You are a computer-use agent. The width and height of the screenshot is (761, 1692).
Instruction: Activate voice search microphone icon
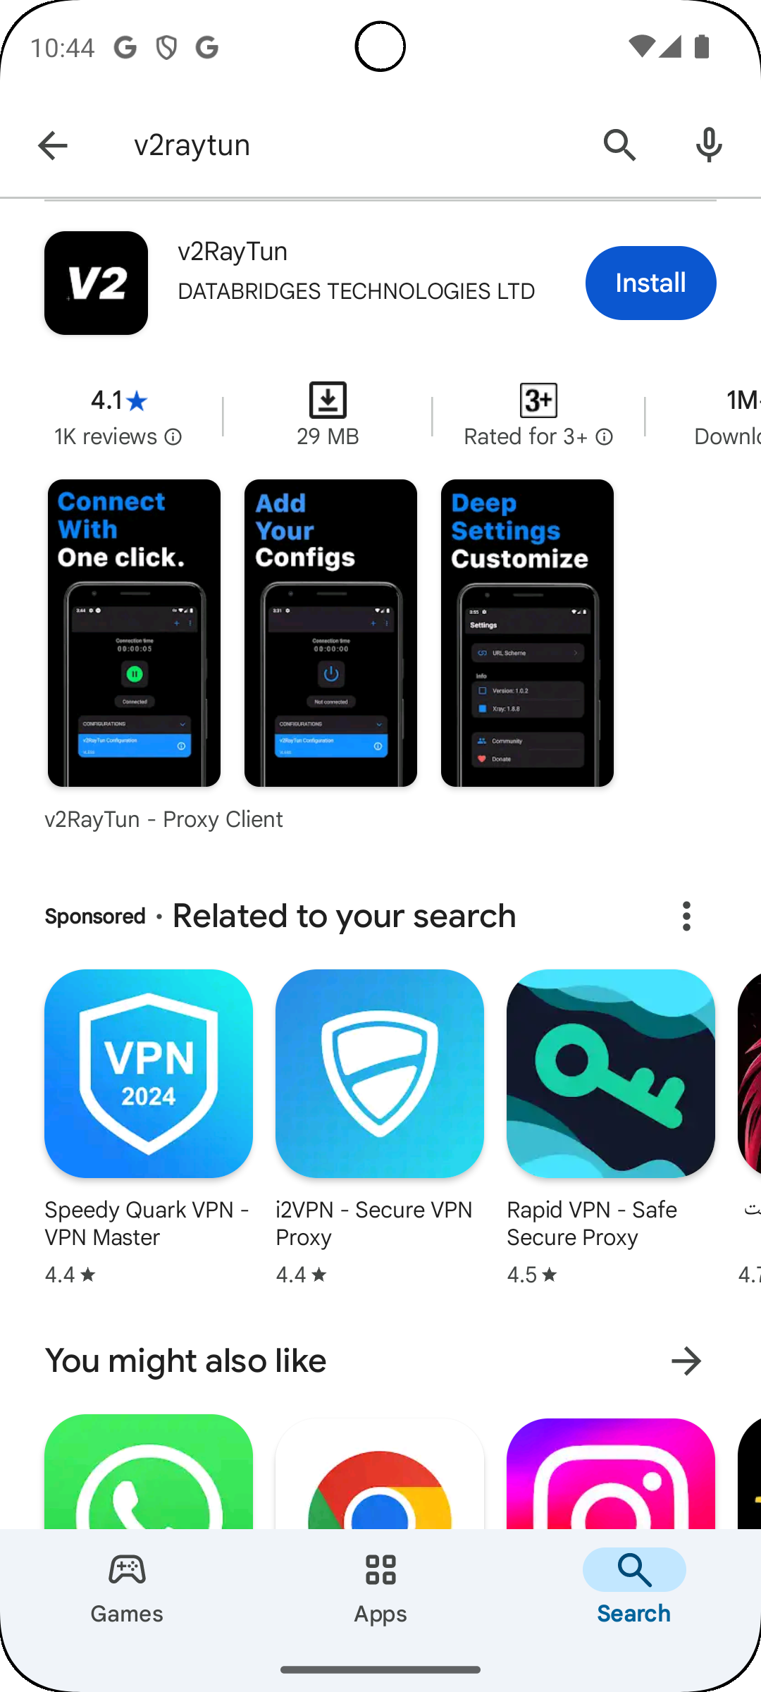[x=709, y=145]
